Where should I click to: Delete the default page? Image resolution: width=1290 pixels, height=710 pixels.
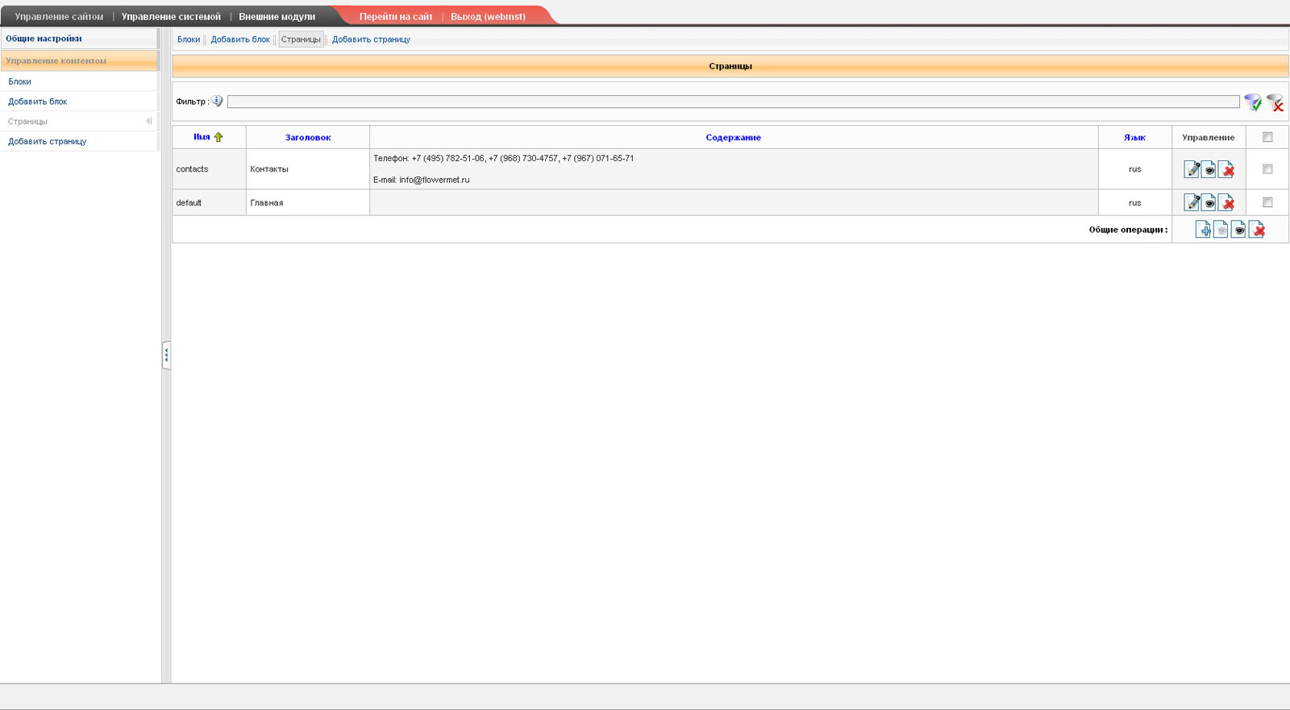pos(1226,202)
